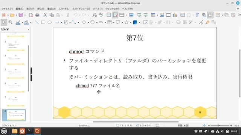Open the スライドショー(S) menu
The height and width of the screenshot is (135, 241).
(x=81, y=9)
